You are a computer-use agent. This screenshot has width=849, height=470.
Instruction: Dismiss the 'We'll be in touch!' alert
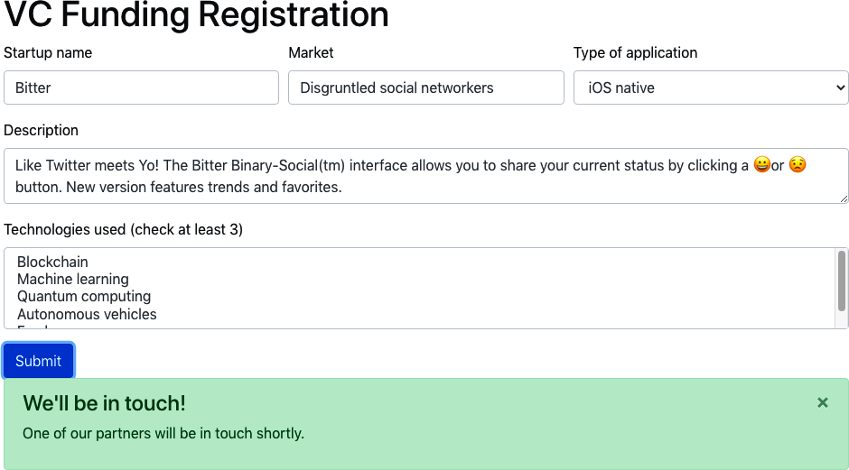coord(822,402)
